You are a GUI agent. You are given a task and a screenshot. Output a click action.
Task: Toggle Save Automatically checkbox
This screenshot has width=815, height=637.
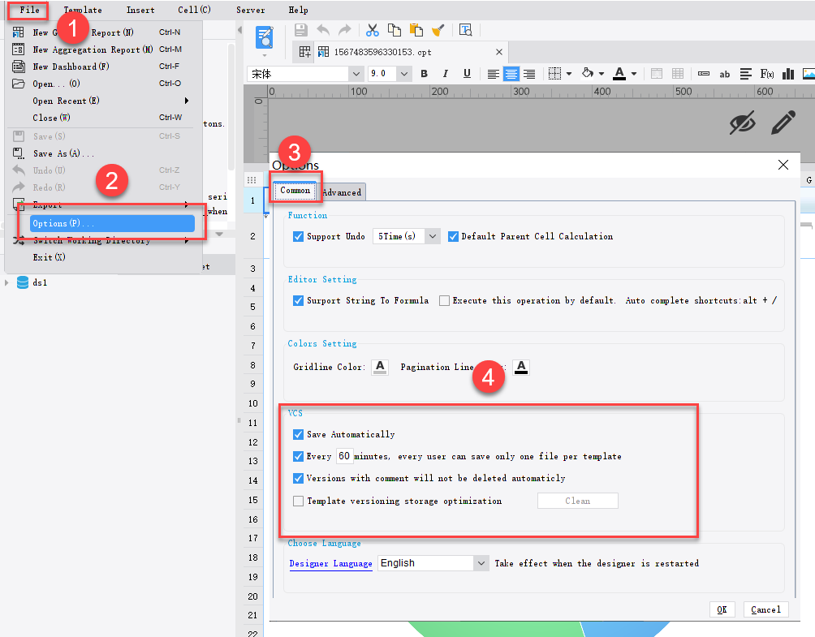[299, 434]
